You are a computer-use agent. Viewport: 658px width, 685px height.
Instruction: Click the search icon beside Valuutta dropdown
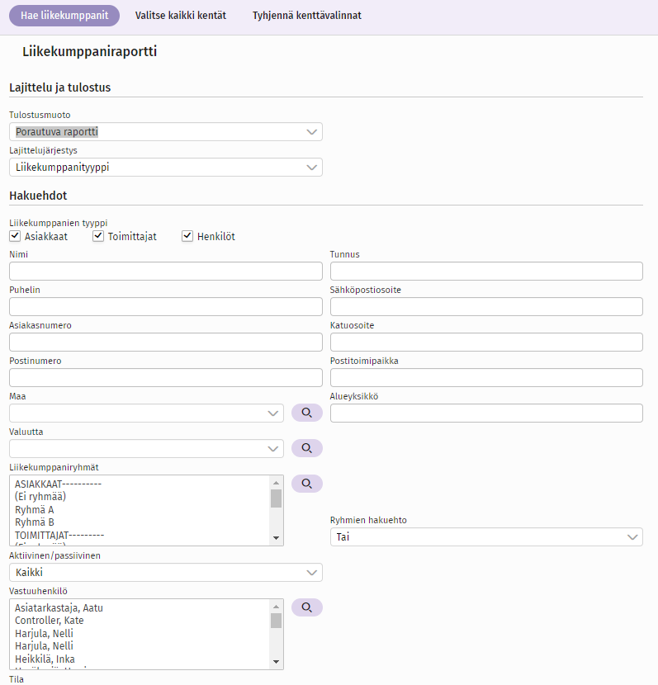(307, 448)
